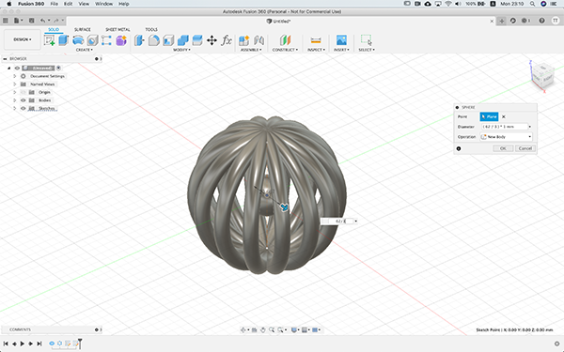Click the Extensions icon near new tab

(x=513, y=21)
